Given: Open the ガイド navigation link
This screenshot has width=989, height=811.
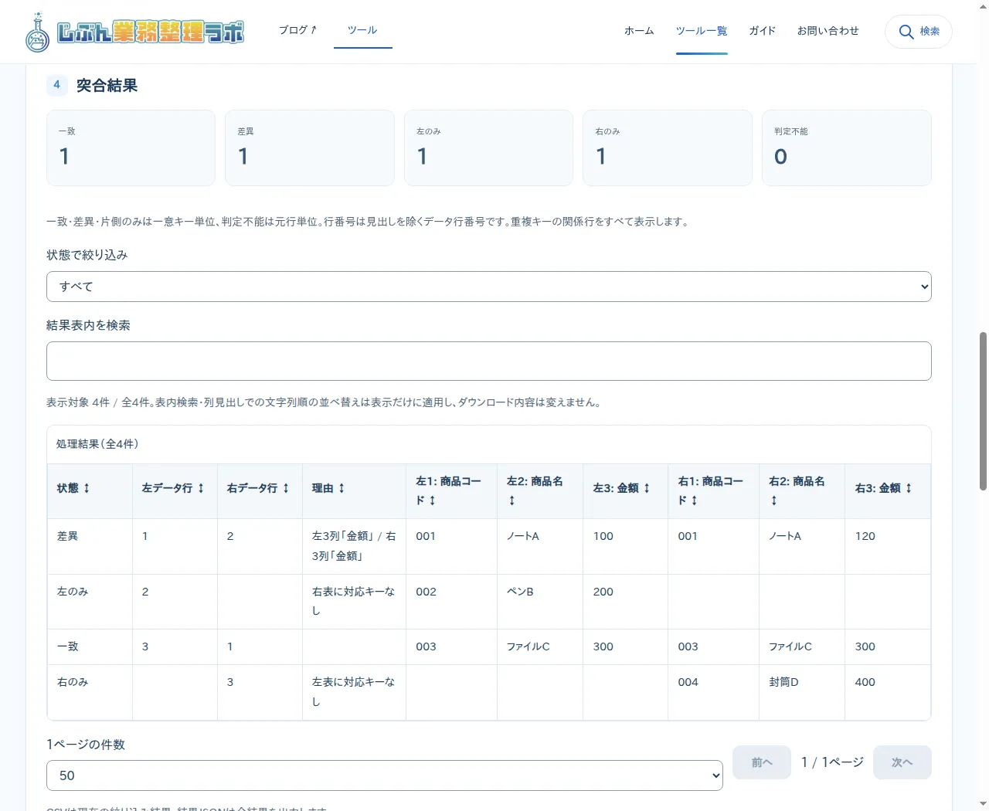Looking at the screenshot, I should [763, 31].
